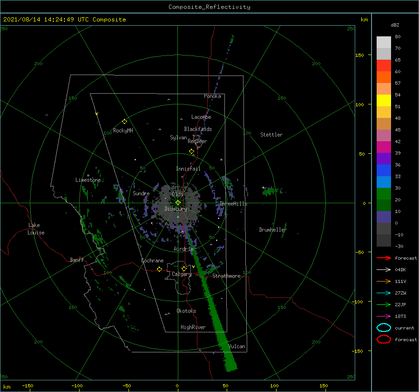Click the Cochrane town label
Screen dimensions: 419x392
pos(152,261)
